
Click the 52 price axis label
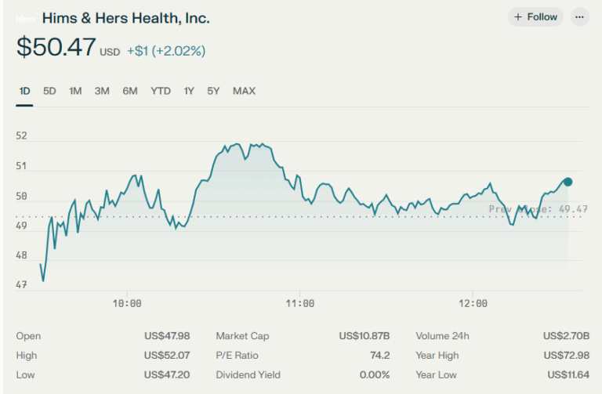click(21, 136)
